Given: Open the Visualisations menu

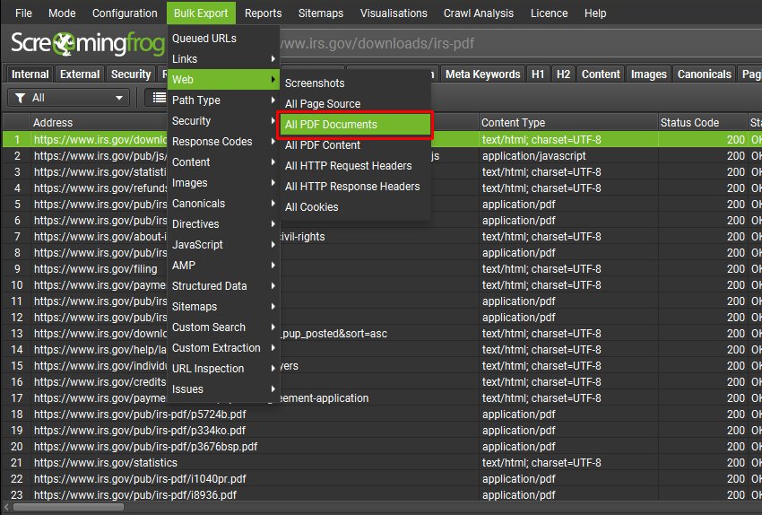Looking at the screenshot, I should tap(394, 13).
